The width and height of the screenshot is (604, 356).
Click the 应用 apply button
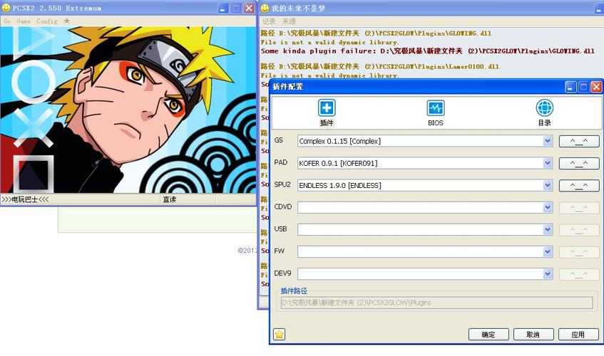tap(578, 335)
